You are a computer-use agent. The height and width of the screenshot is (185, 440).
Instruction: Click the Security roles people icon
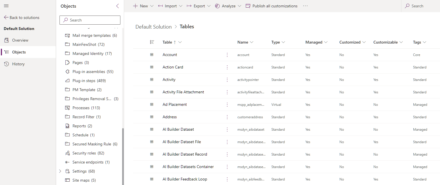tap(67, 153)
